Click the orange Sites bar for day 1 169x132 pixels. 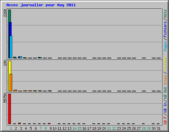11,82
